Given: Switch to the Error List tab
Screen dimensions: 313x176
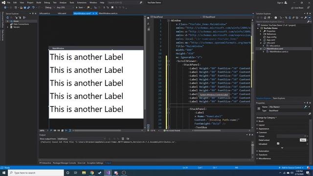Looking at the screenshot, I should (x=82, y=163).
